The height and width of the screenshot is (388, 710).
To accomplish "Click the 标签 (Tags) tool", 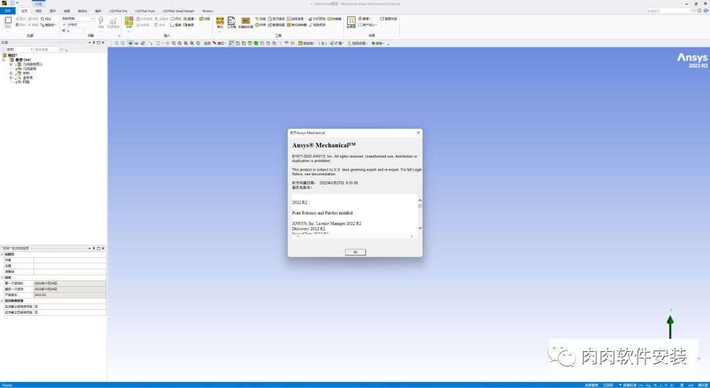I will 260,19.
